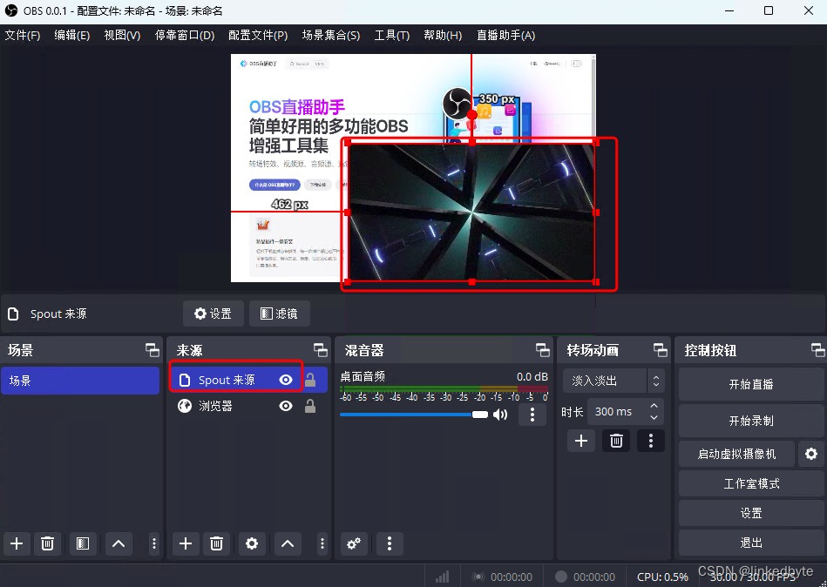The height and width of the screenshot is (587, 827).
Task: Click 开始直播 to start streaming
Action: coord(751,385)
